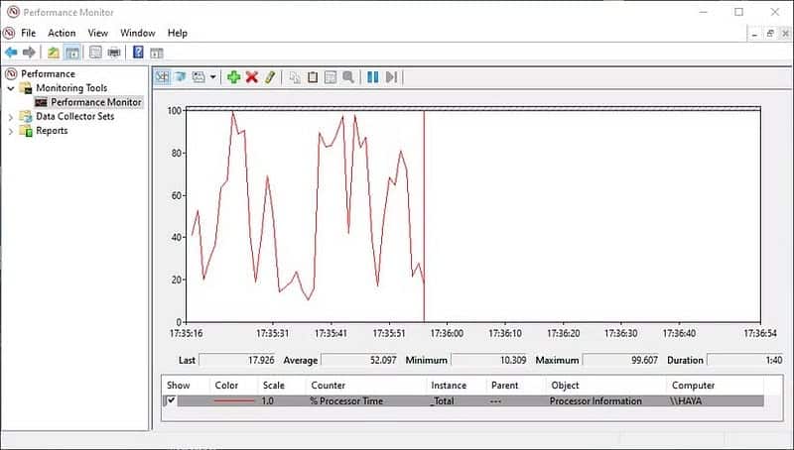
Task: Select Performance Monitor in the tree
Action: (x=96, y=102)
